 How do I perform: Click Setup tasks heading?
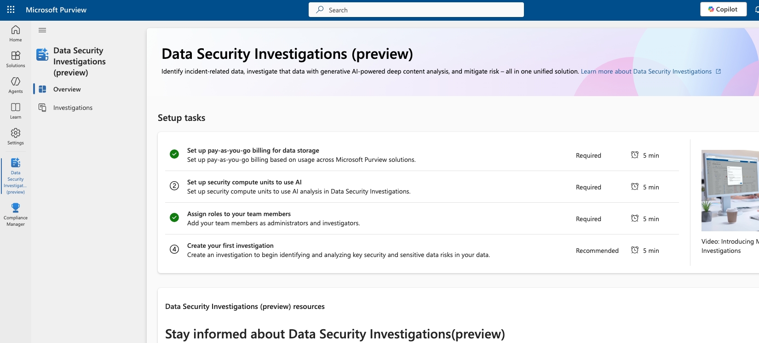[x=181, y=118]
